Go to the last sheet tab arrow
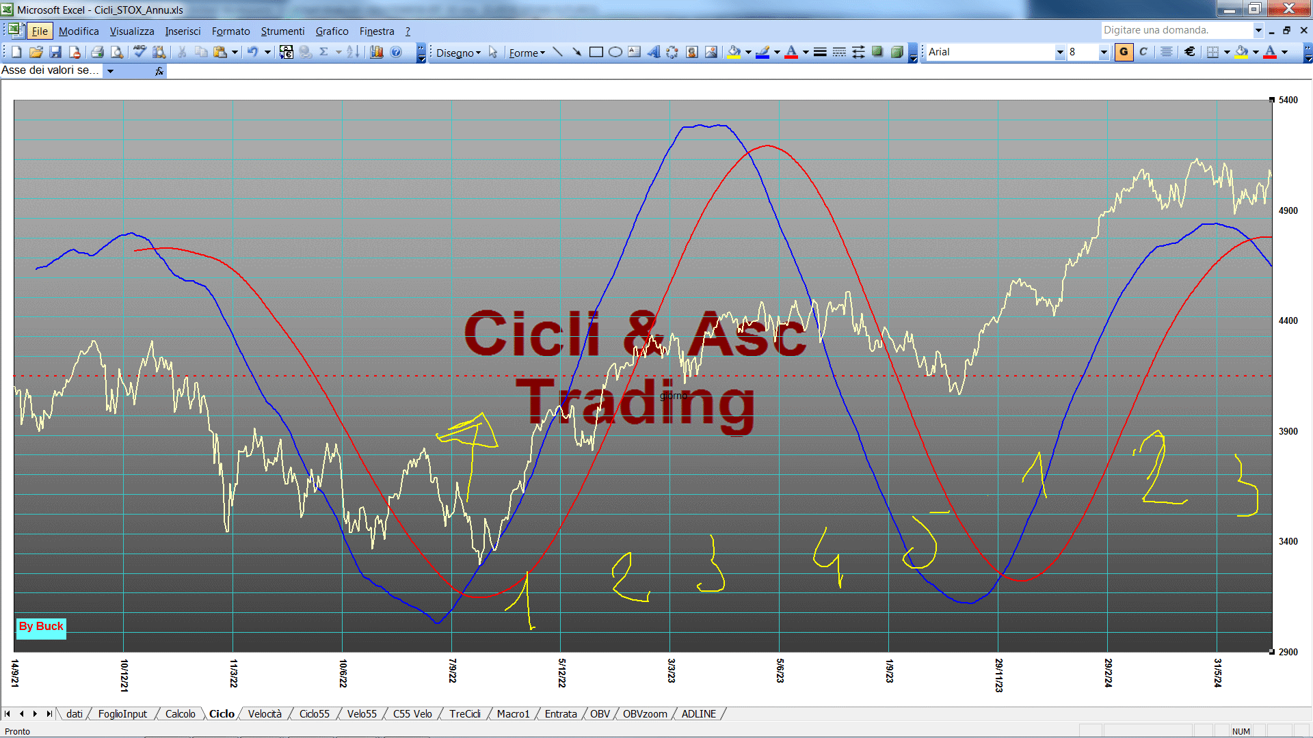 [49, 713]
